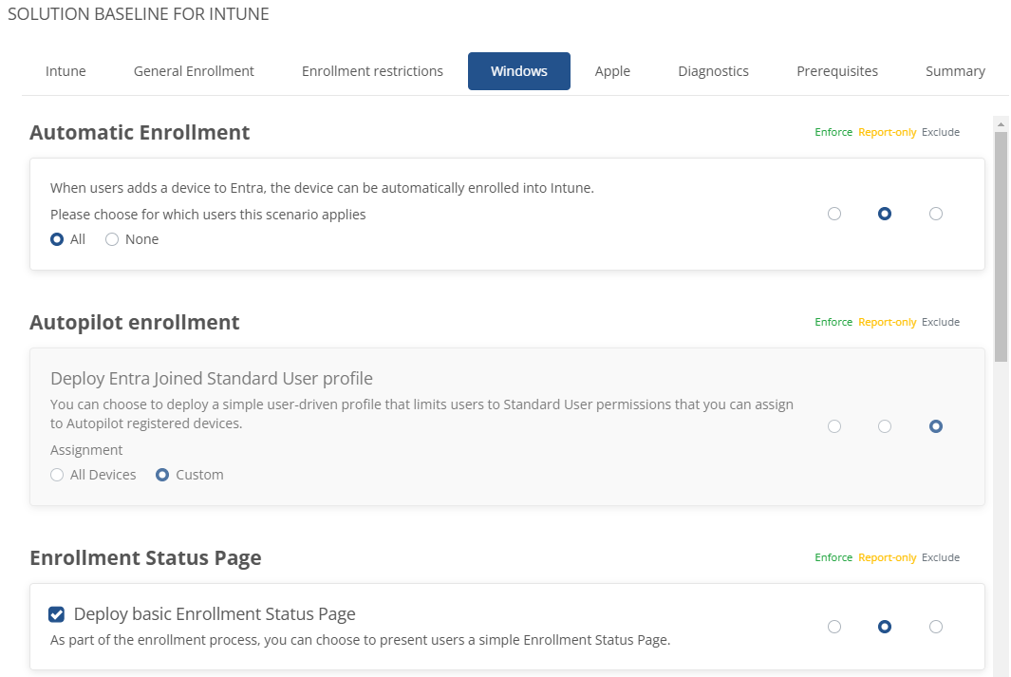Click the vertical scrollbar thumb
Screen dimensions: 1011x677
(x=1001, y=247)
